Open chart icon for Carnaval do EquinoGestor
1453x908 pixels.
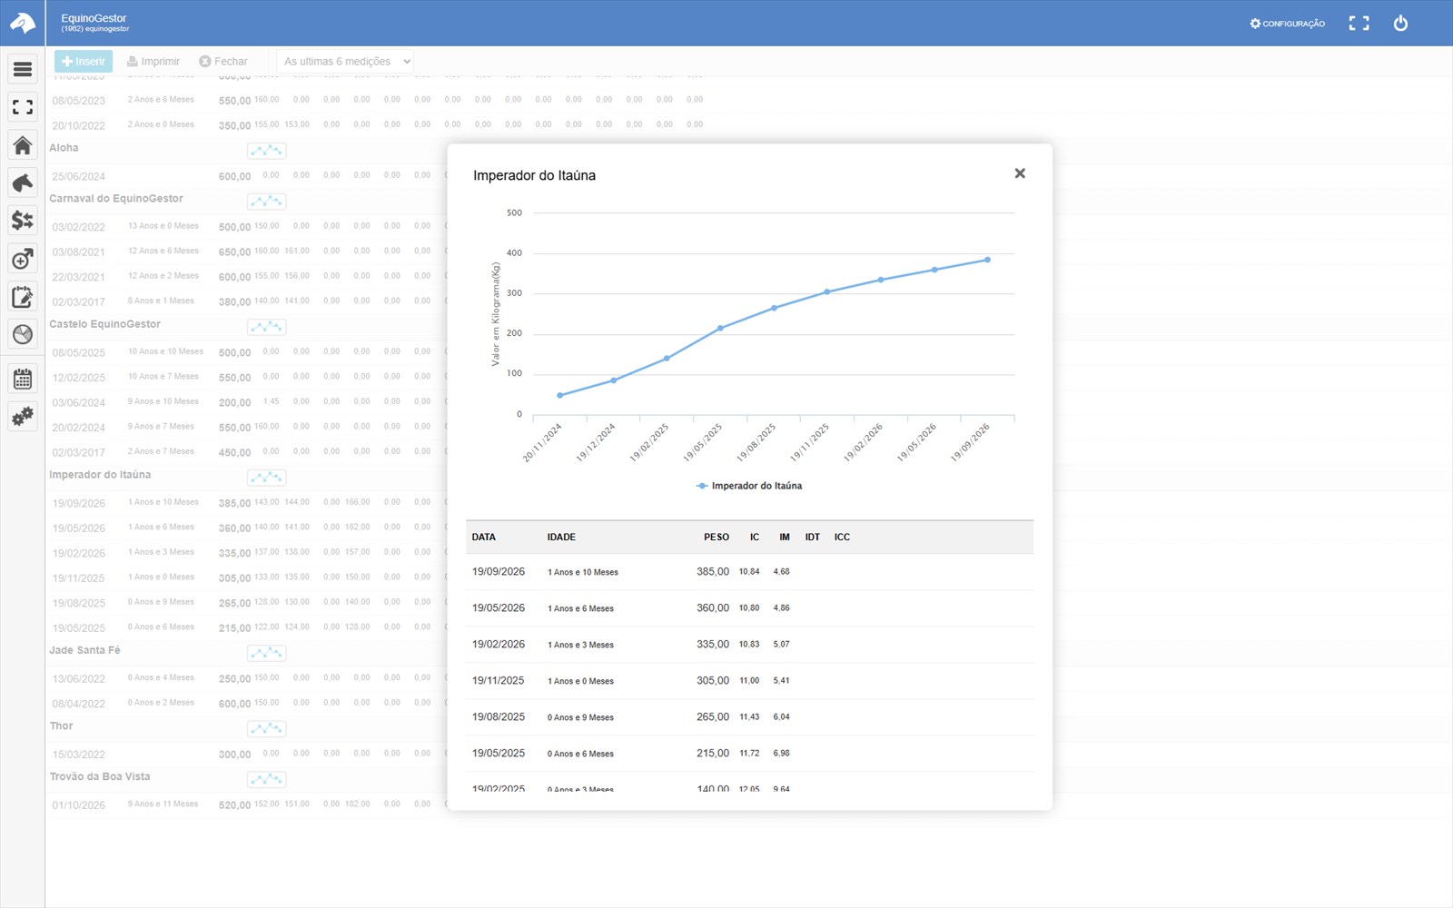[x=267, y=202]
